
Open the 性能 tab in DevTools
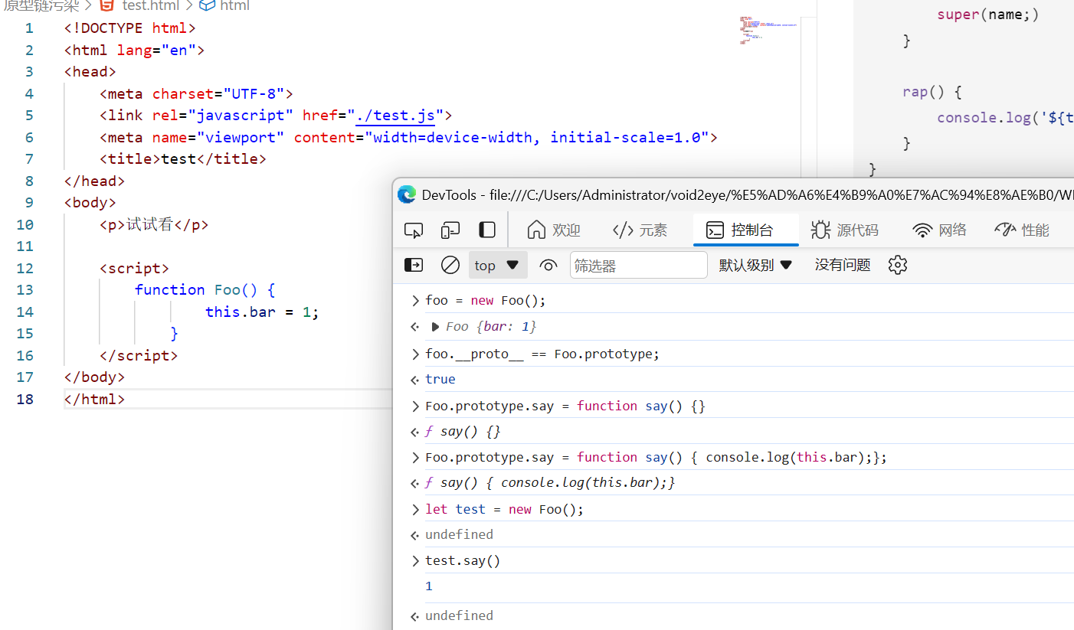[x=1022, y=230]
